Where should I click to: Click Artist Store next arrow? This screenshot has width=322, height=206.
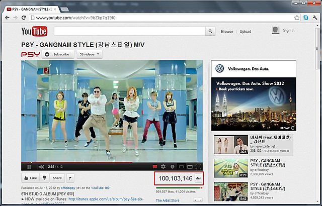[200, 200]
